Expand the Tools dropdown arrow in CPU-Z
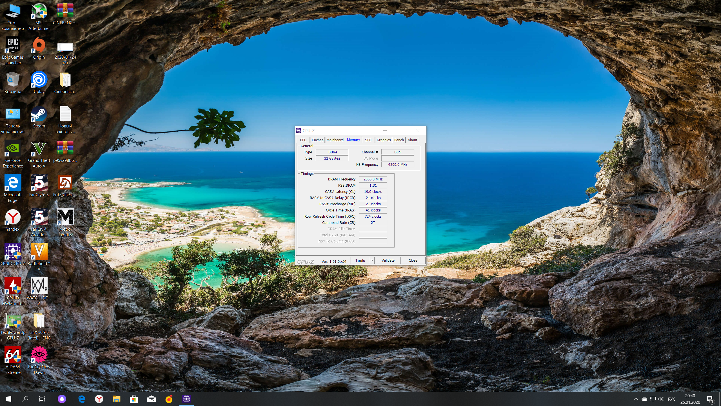Image resolution: width=721 pixels, height=406 pixels. (x=372, y=261)
